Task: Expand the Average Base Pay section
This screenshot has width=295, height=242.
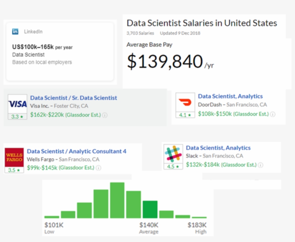Action: point(149,45)
